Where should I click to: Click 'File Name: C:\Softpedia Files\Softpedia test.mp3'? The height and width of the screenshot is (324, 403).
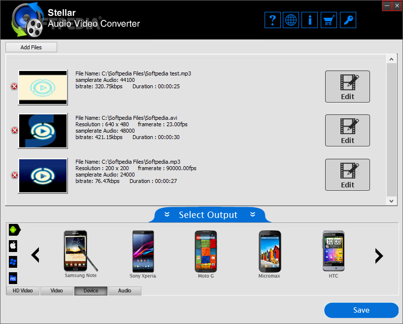pos(133,73)
